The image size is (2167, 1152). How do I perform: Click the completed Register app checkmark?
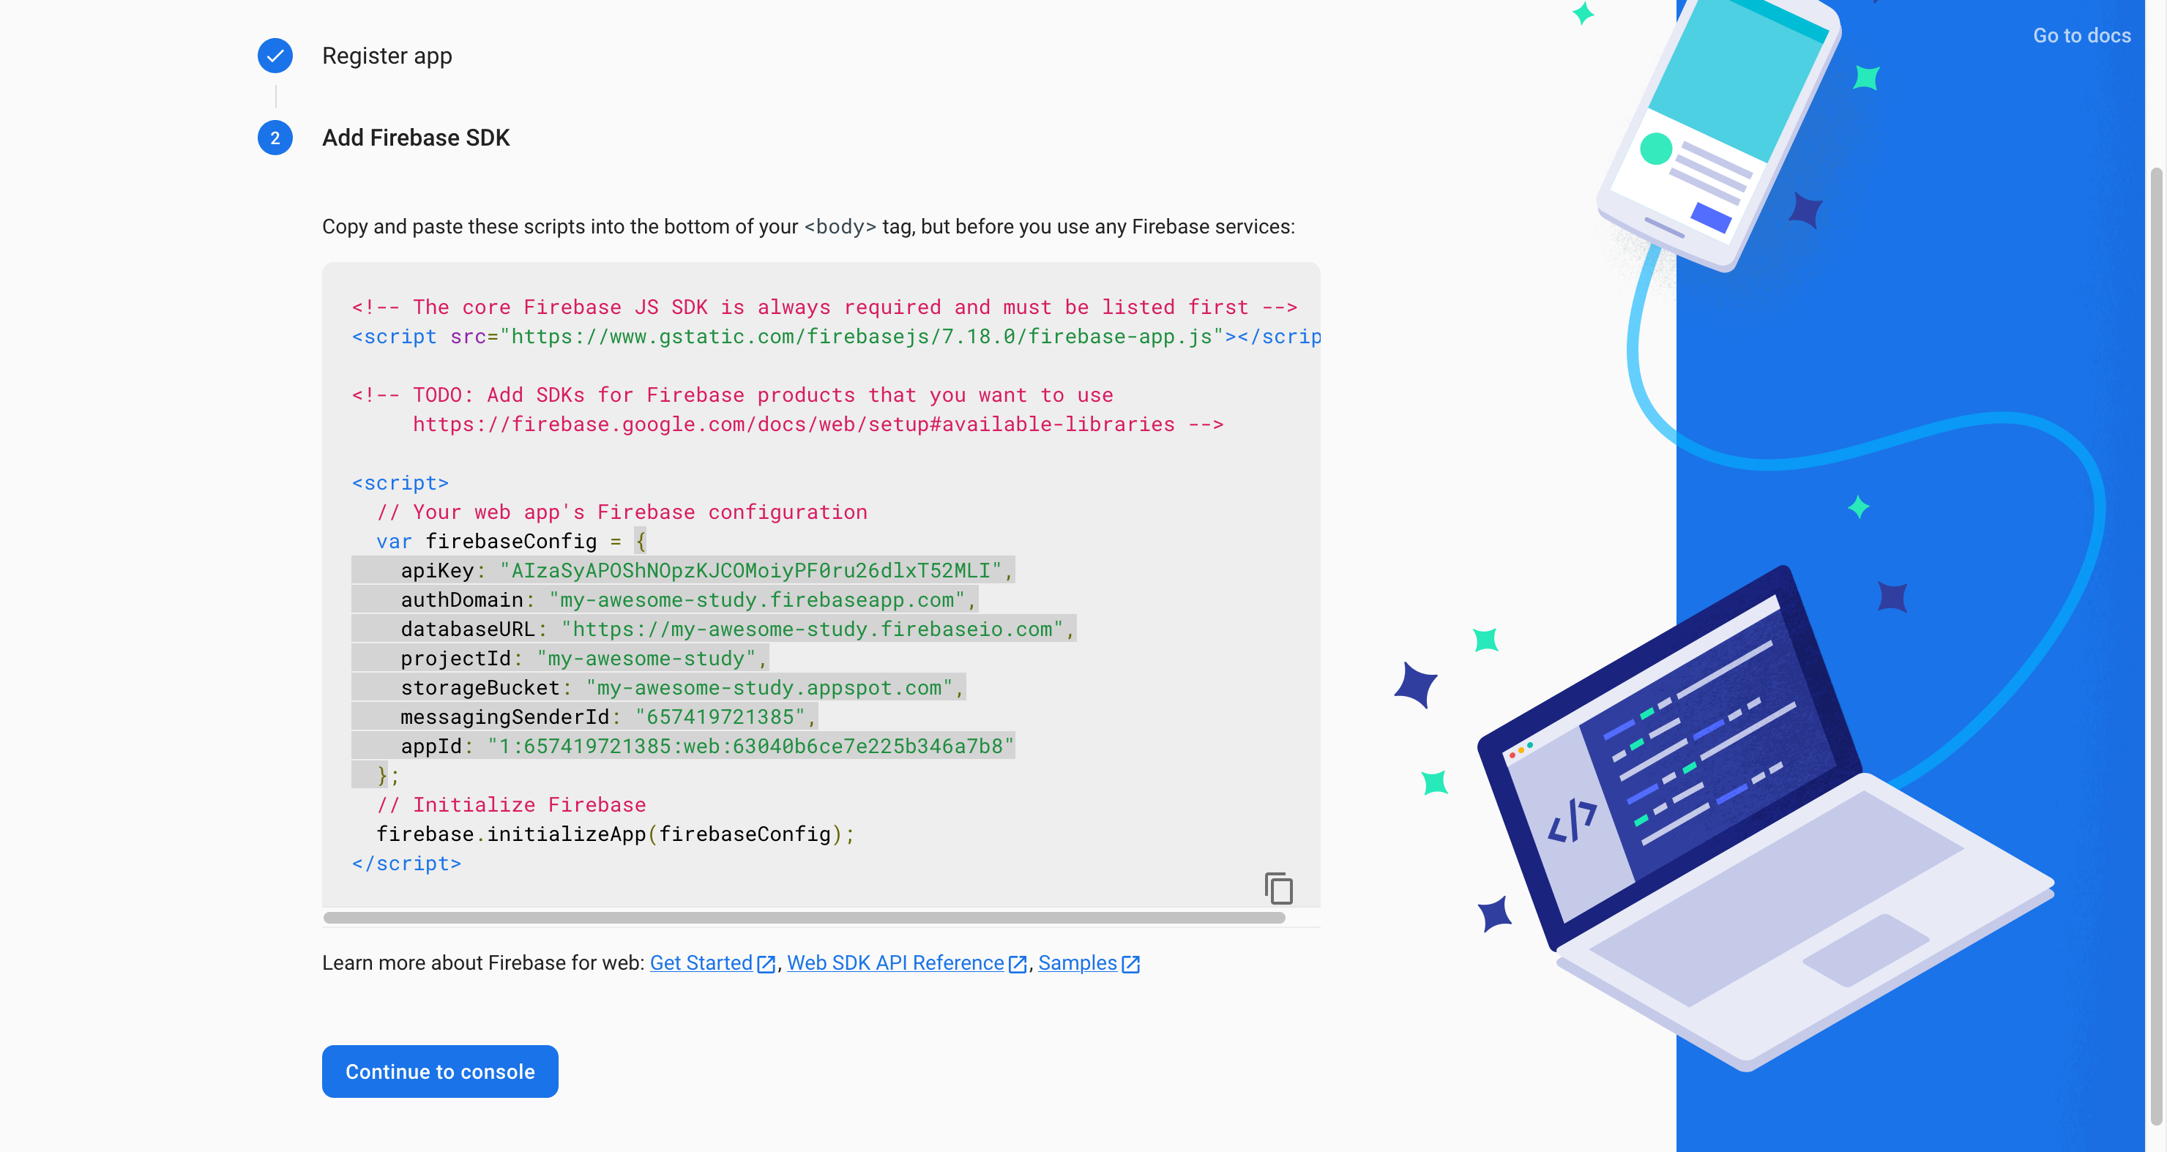(x=275, y=56)
